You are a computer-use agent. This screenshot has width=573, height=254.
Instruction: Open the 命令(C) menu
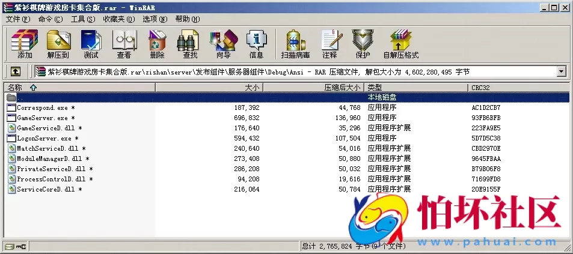click(x=51, y=19)
